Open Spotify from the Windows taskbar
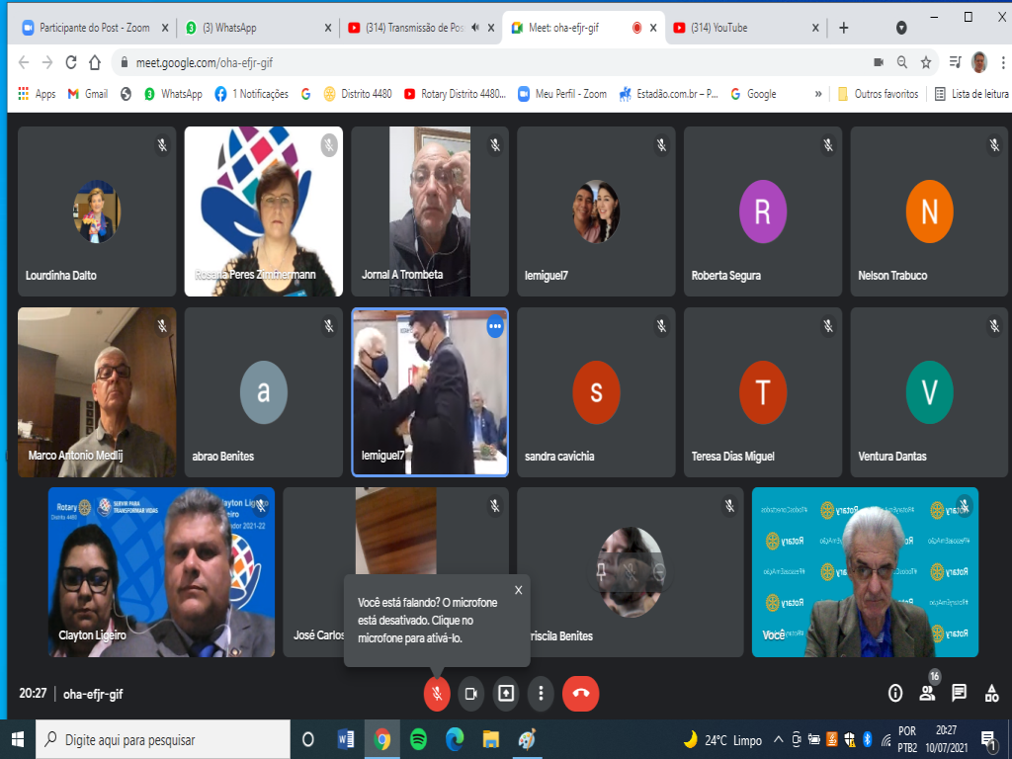 pos(418,739)
